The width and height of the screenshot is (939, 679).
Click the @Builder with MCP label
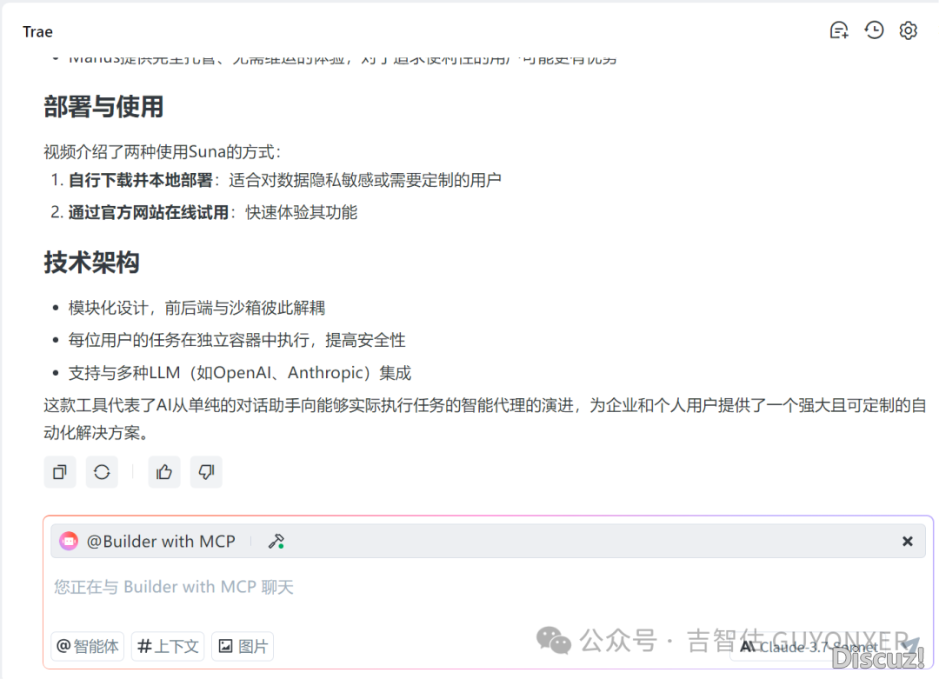click(x=161, y=542)
